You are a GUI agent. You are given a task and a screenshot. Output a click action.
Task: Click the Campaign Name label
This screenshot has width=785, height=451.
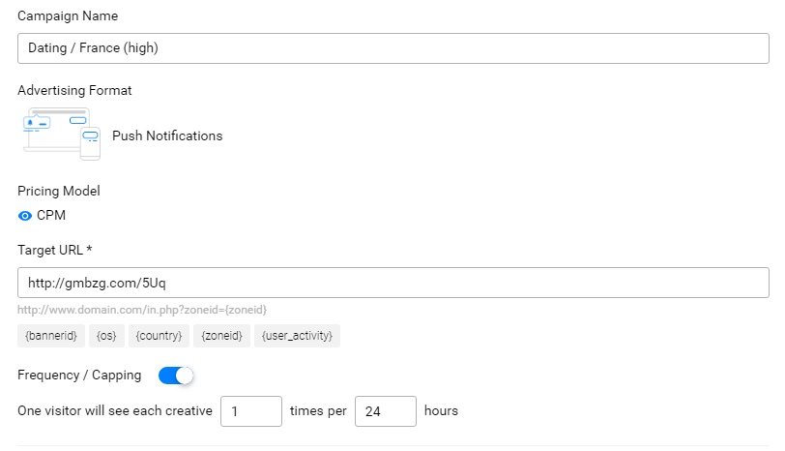point(68,16)
